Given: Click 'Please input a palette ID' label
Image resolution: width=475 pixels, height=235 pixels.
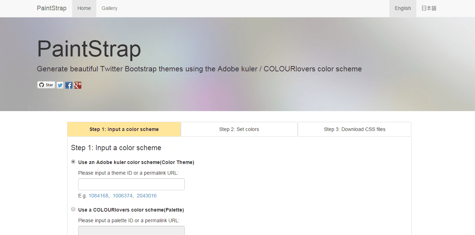Looking at the screenshot, I should pos(129,220).
